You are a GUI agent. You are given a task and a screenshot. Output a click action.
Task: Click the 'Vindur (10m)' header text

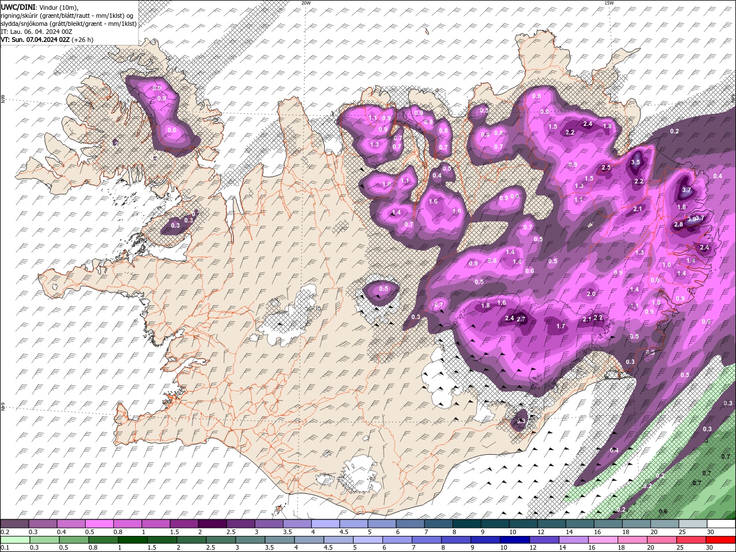pyautogui.click(x=59, y=7)
